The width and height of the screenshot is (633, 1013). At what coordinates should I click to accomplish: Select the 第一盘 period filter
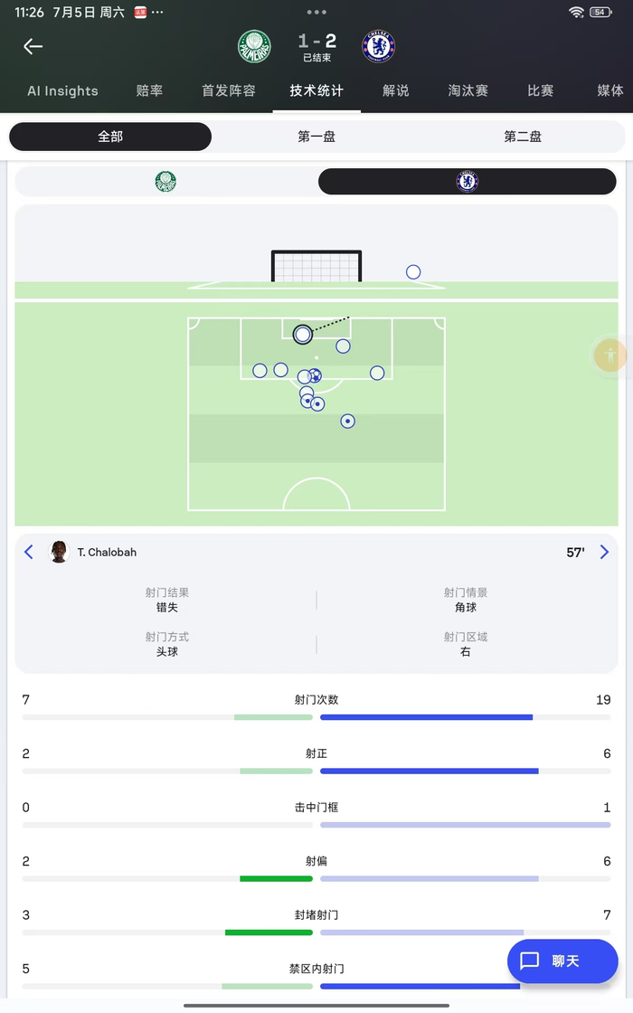(316, 137)
